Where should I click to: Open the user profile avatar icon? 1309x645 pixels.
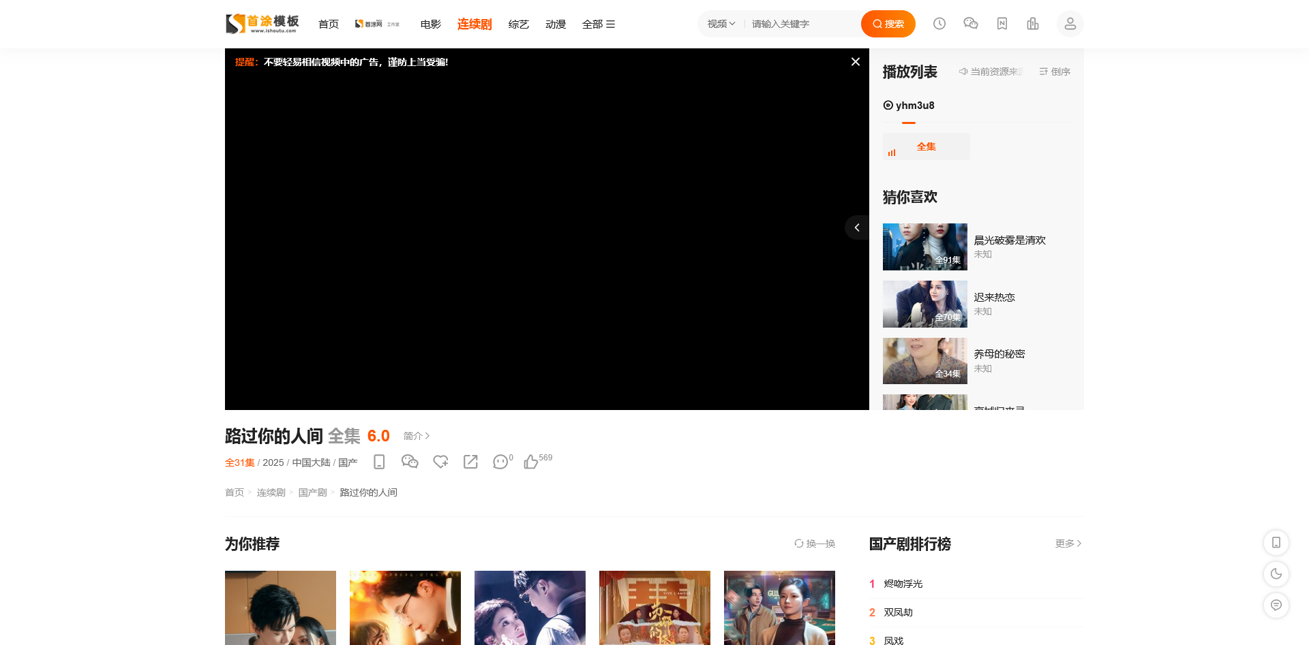click(x=1070, y=24)
